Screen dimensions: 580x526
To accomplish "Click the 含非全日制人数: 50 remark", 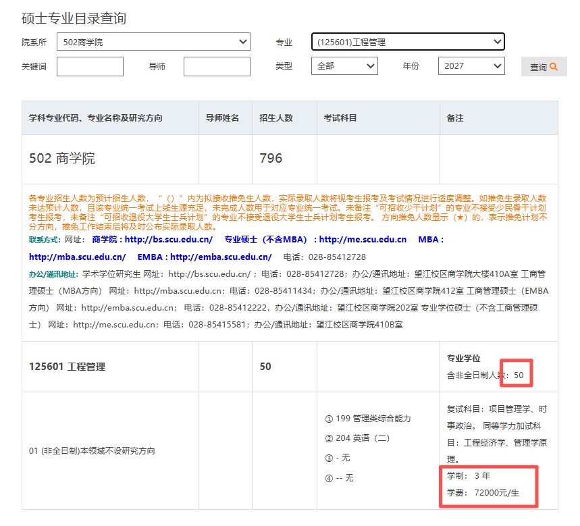I will point(485,375).
